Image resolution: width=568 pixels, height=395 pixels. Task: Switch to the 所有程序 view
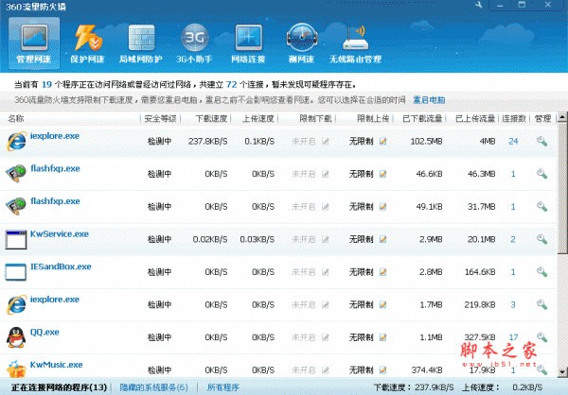coord(223,387)
